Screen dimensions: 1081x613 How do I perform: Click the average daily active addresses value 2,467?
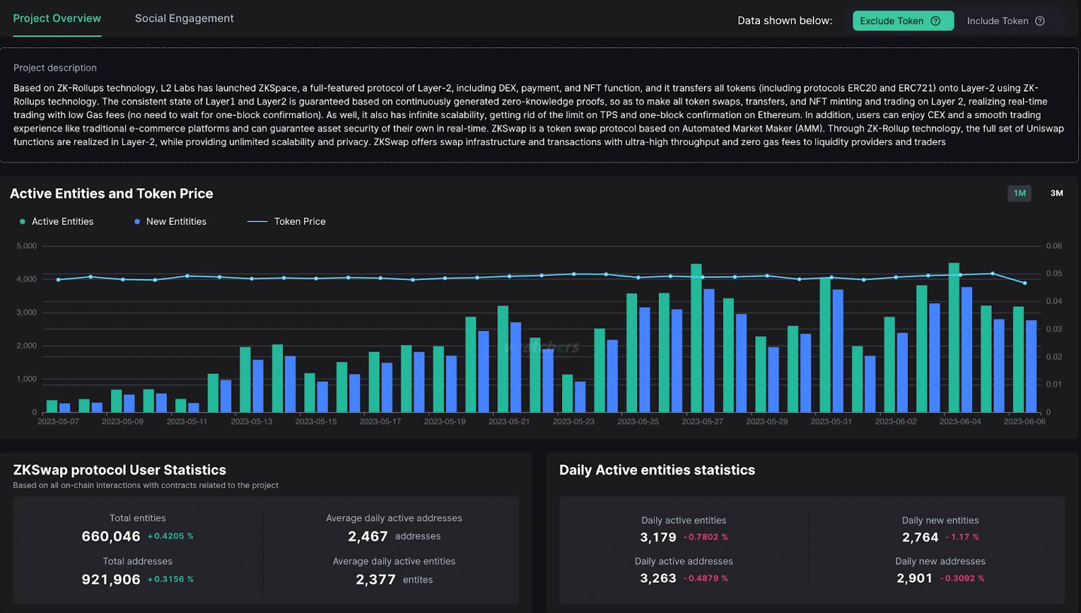pyautogui.click(x=368, y=536)
